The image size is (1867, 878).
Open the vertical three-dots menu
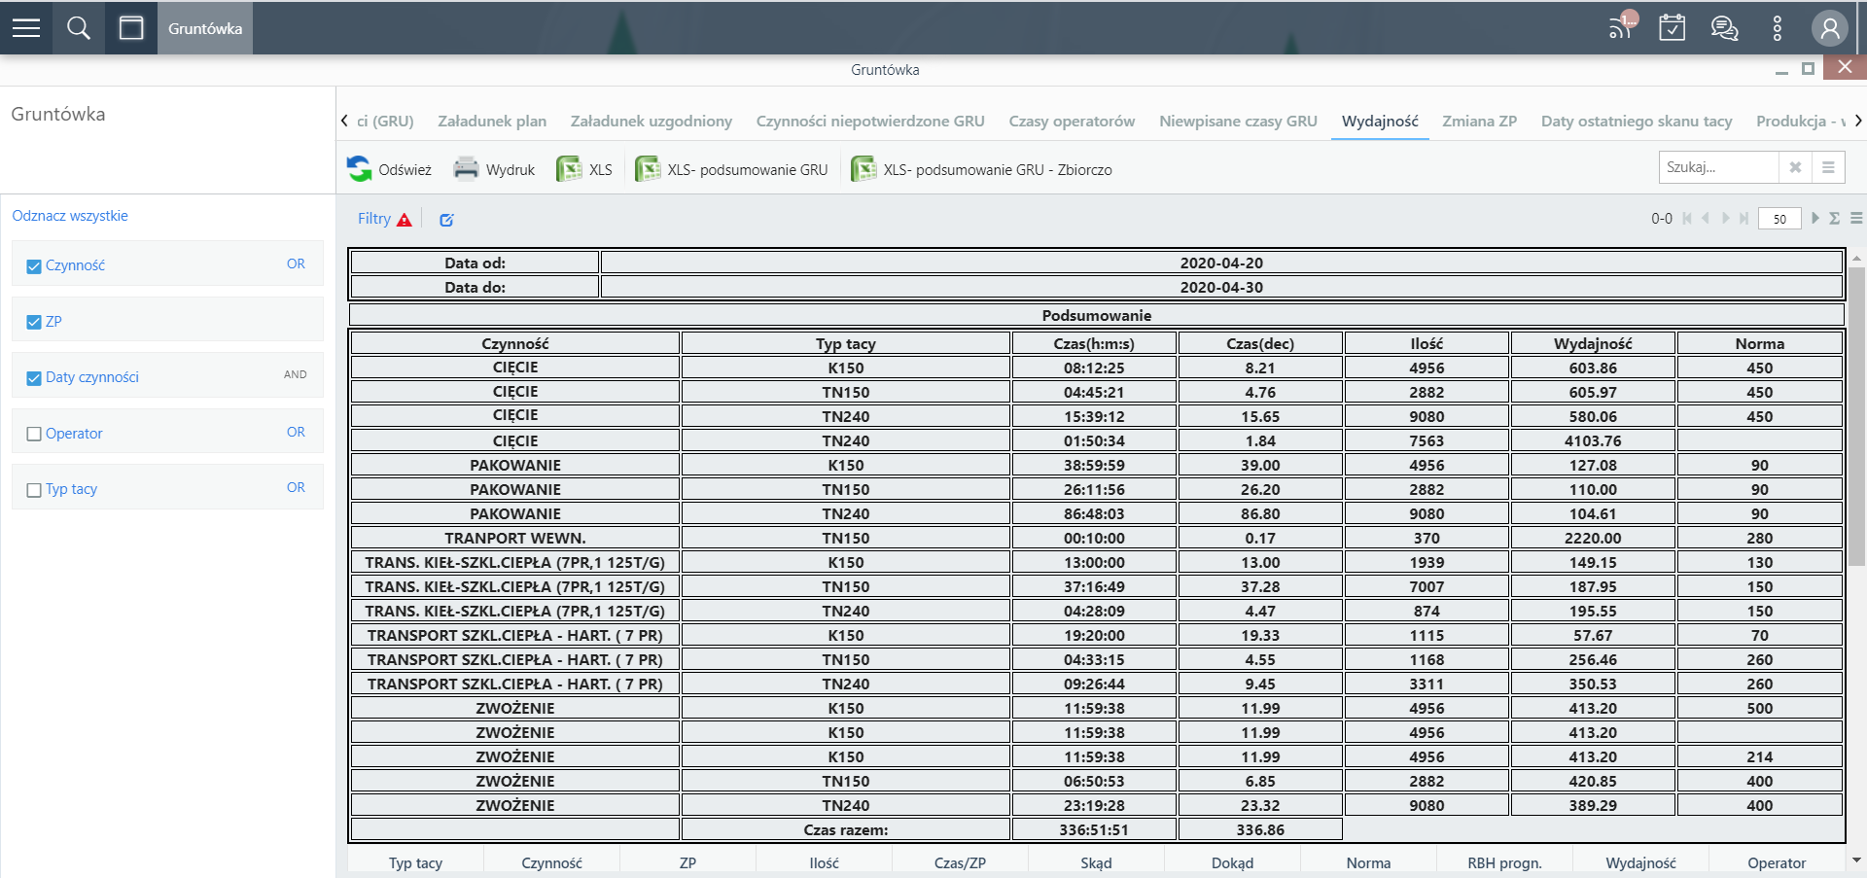1778,28
